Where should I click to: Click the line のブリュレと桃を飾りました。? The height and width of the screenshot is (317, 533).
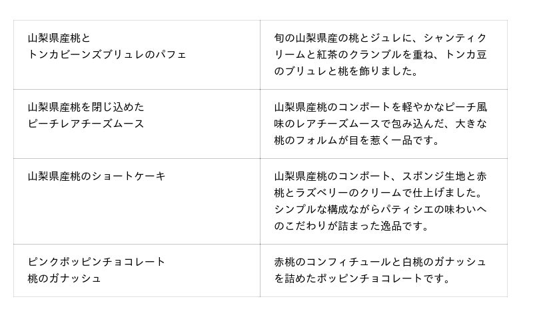point(346,71)
